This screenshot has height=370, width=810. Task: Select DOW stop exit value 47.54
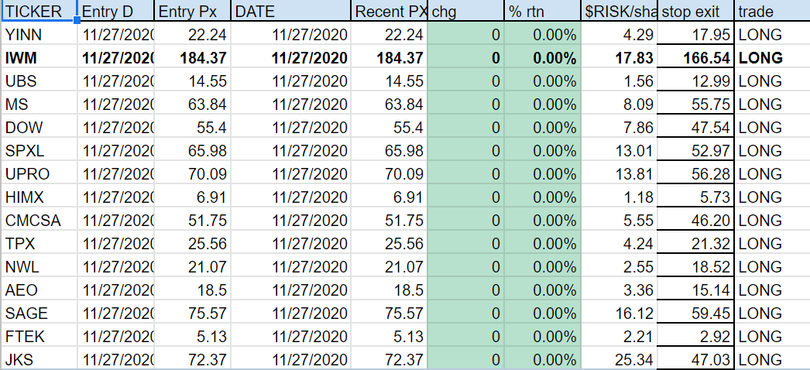point(695,128)
